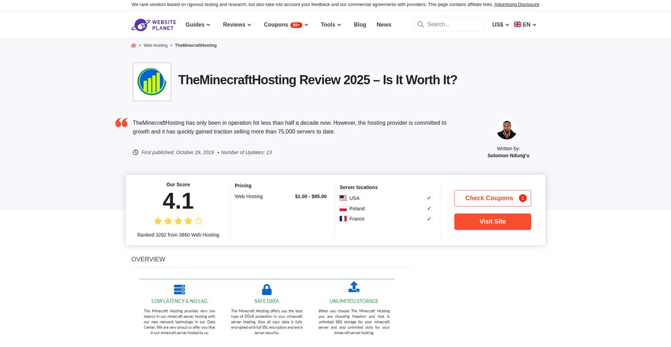Click the coupon count badge 1

point(522,198)
